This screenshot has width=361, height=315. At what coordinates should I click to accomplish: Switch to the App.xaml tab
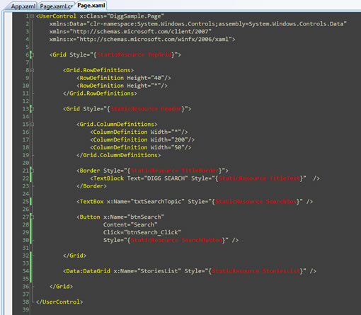pyautogui.click(x=23, y=6)
